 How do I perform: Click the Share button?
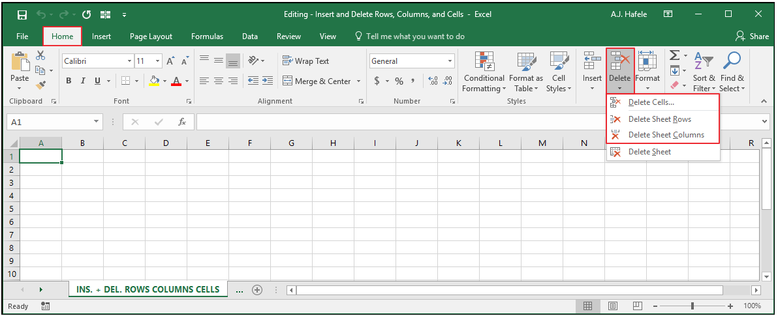coord(752,36)
